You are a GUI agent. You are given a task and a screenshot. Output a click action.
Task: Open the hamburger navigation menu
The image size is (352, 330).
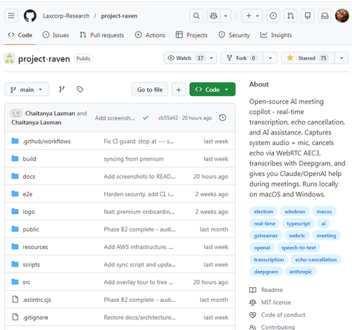pos(11,15)
